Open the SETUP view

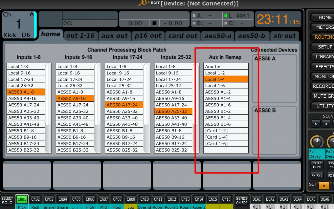(x=323, y=47)
